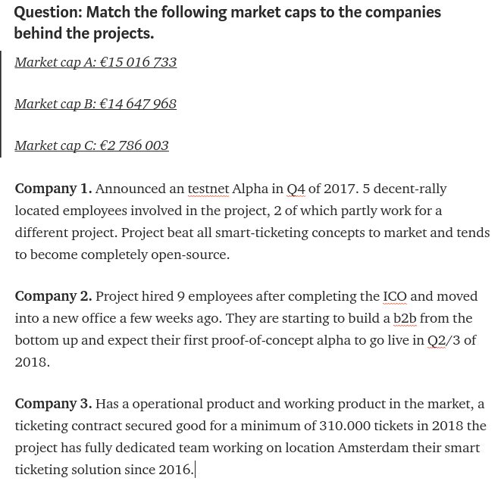Click the vertical blockquote bar beside market caps

click(x=1, y=104)
